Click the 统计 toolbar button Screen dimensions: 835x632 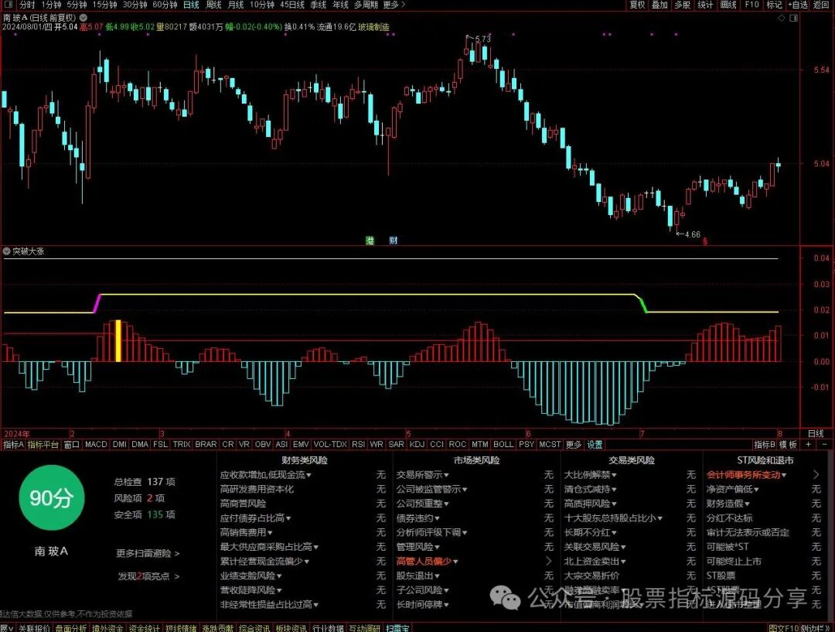tap(705, 5)
